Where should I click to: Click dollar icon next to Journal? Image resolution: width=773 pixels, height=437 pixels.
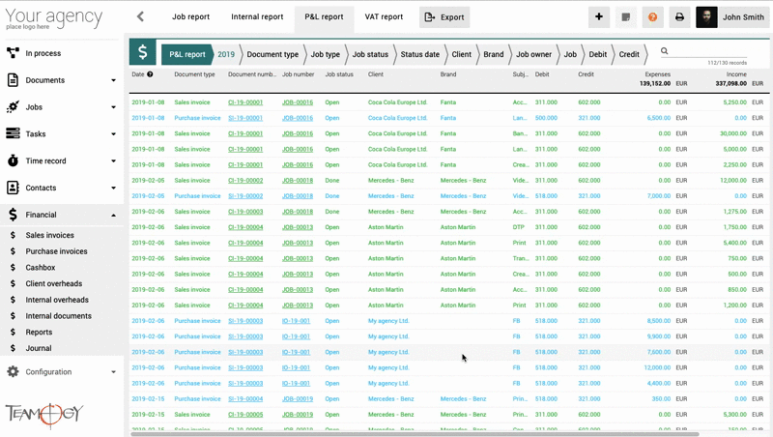(13, 348)
